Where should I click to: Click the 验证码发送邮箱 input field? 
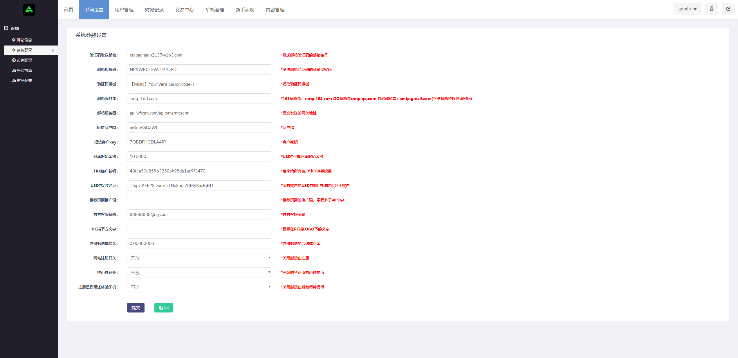tap(198, 55)
